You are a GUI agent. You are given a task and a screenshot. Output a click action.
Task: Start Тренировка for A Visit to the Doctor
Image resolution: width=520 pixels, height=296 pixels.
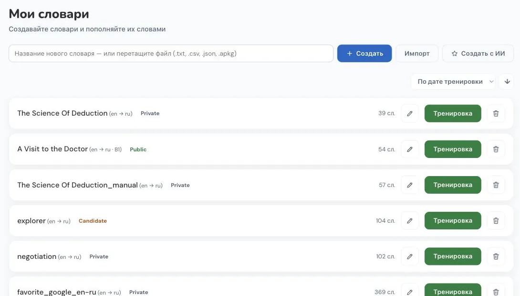pos(453,149)
